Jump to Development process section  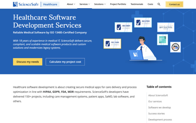[x=160, y=120]
